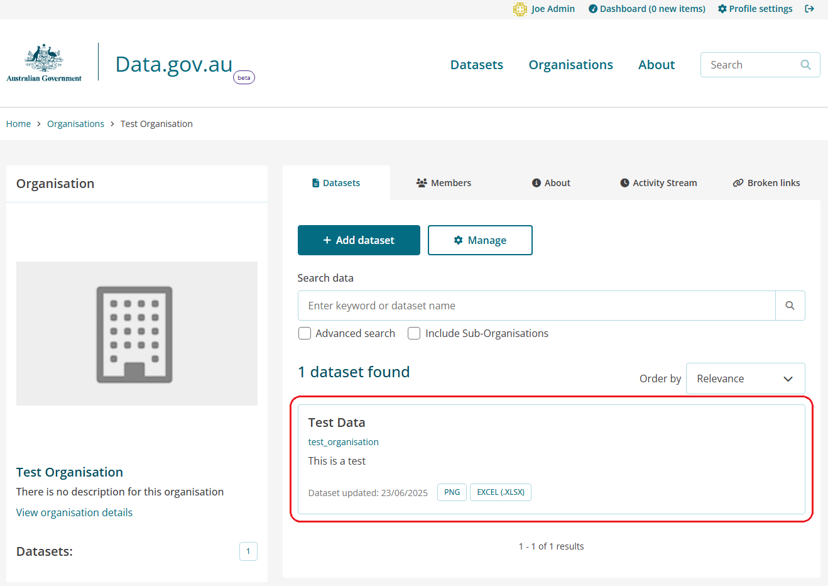Click Joe Admin user avatar icon
Image resolution: width=828 pixels, height=586 pixels.
520,9
